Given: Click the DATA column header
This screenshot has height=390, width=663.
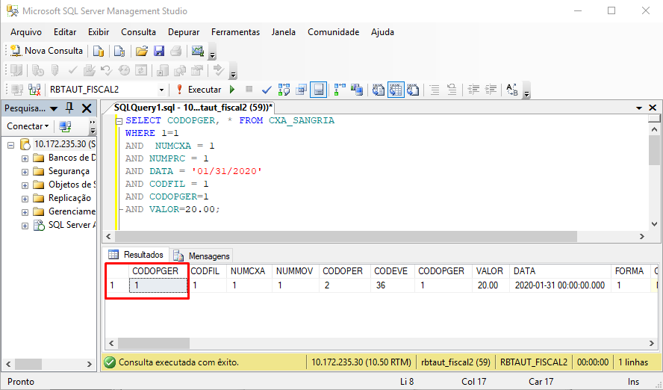Looking at the screenshot, I should 560,271.
